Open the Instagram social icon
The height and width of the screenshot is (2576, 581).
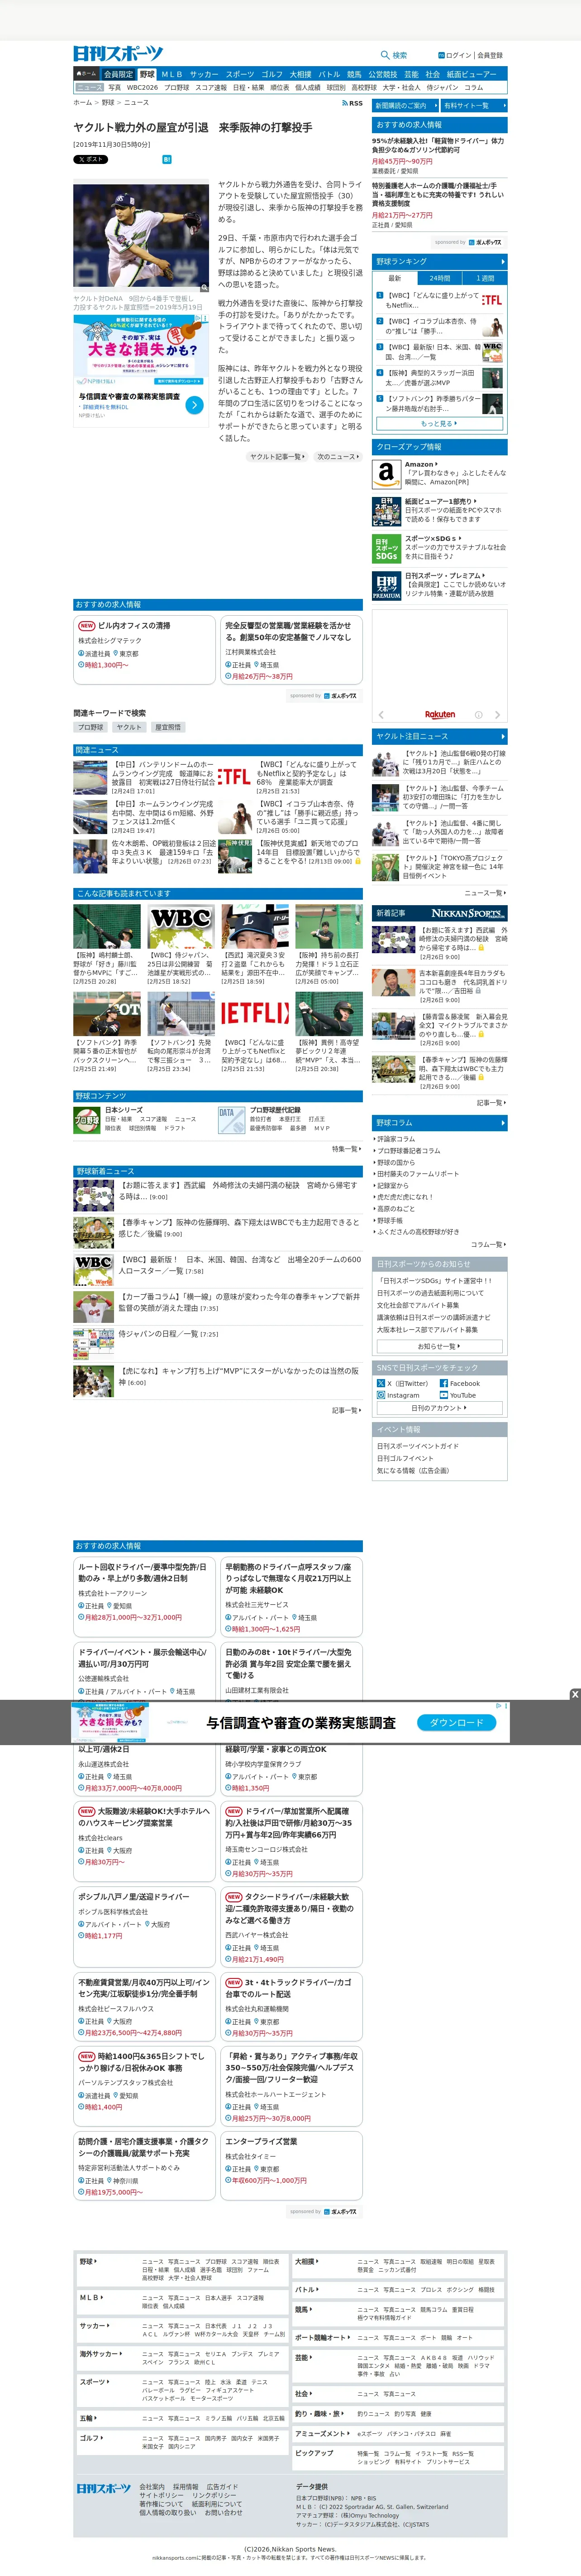point(381,1395)
